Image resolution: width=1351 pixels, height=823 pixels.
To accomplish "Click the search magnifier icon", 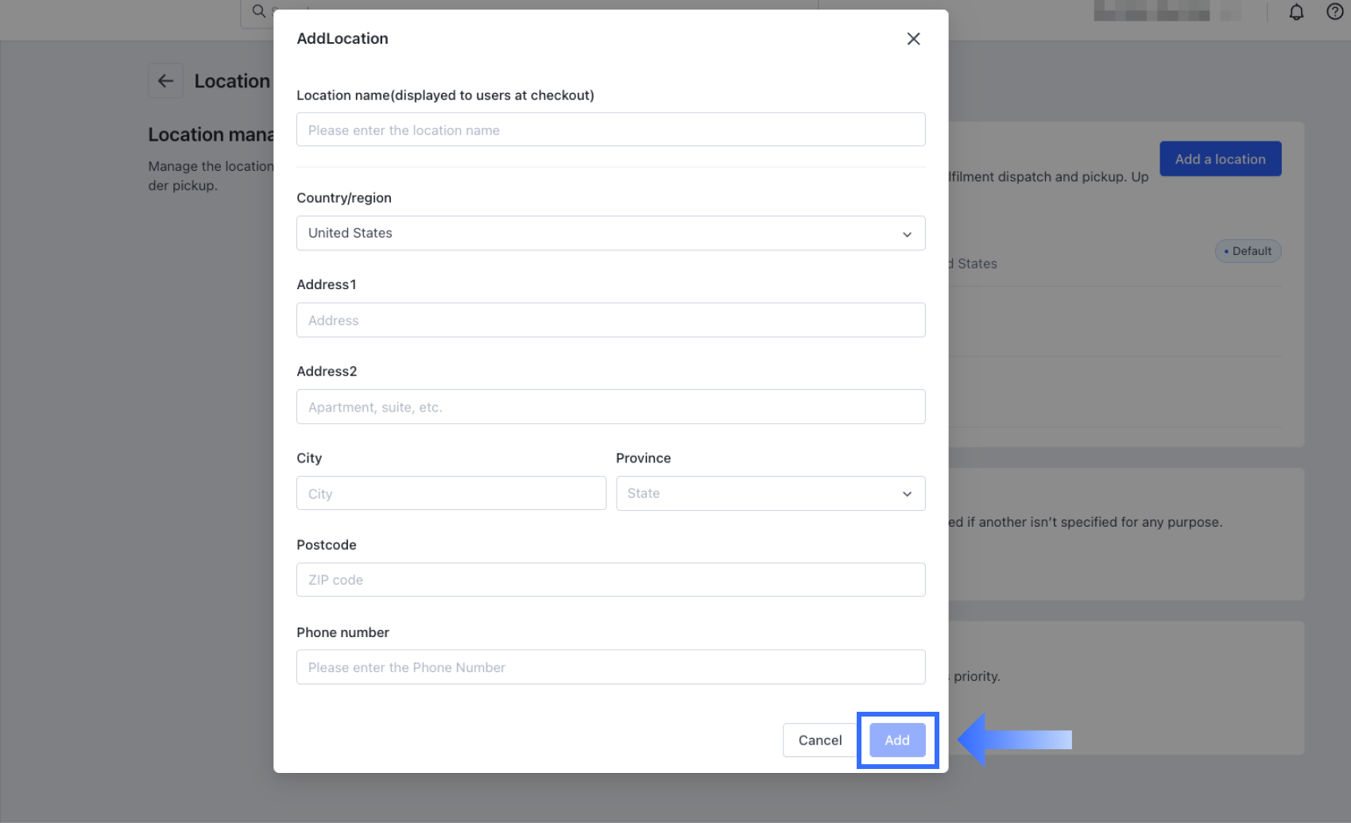I will click(258, 11).
